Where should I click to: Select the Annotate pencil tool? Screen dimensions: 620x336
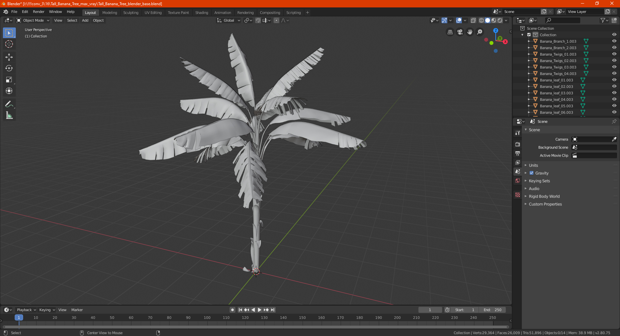pyautogui.click(x=9, y=104)
